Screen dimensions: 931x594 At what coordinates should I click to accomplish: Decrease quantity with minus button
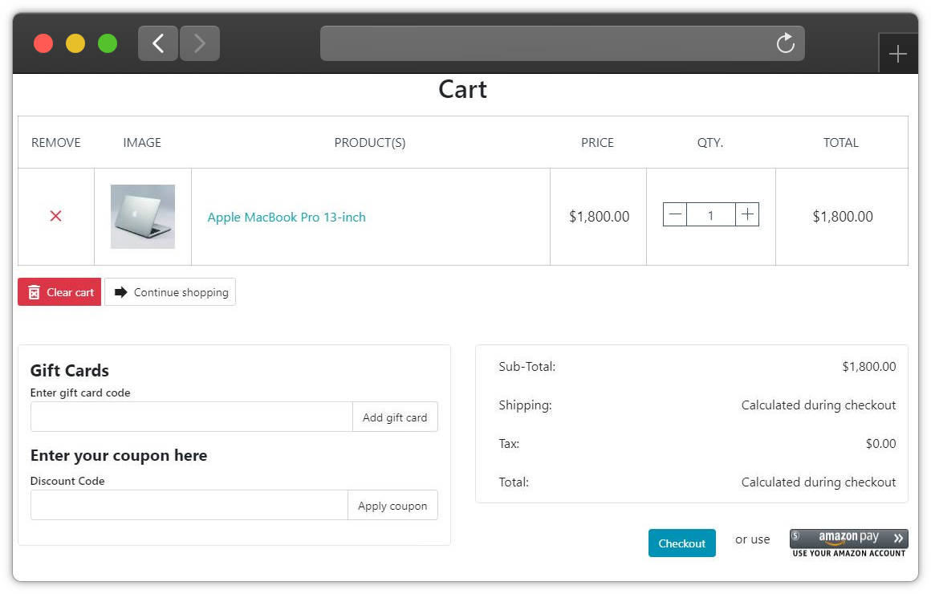(x=675, y=214)
